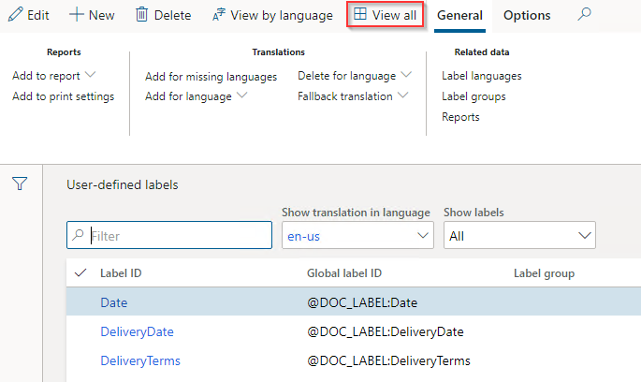Screen dimensions: 641x382
Task: Open the DeliveryDate label ID link
Action: pyautogui.click(x=137, y=331)
